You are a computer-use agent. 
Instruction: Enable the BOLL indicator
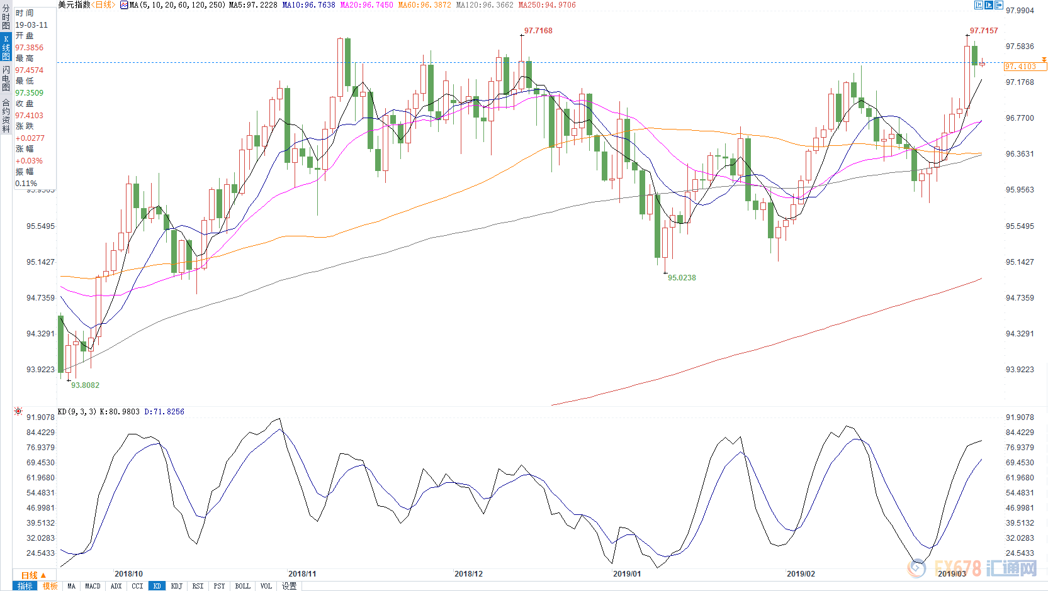coord(242,586)
